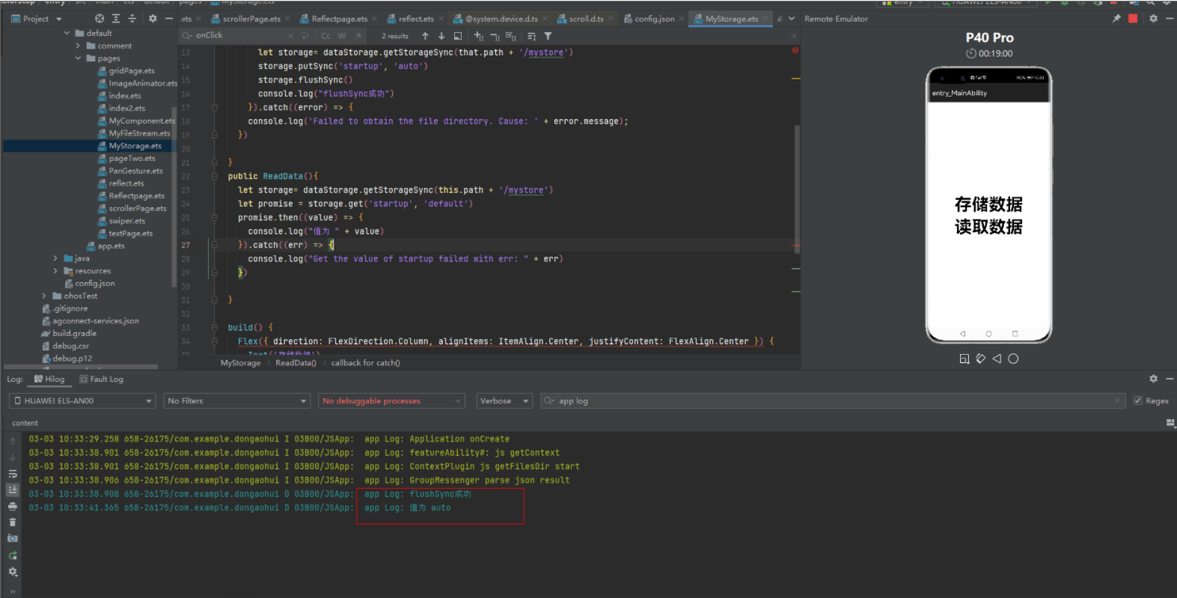Image resolution: width=1177 pixels, height=598 pixels.
Task: Tap 读取数据 on emulator screen
Action: (x=988, y=227)
